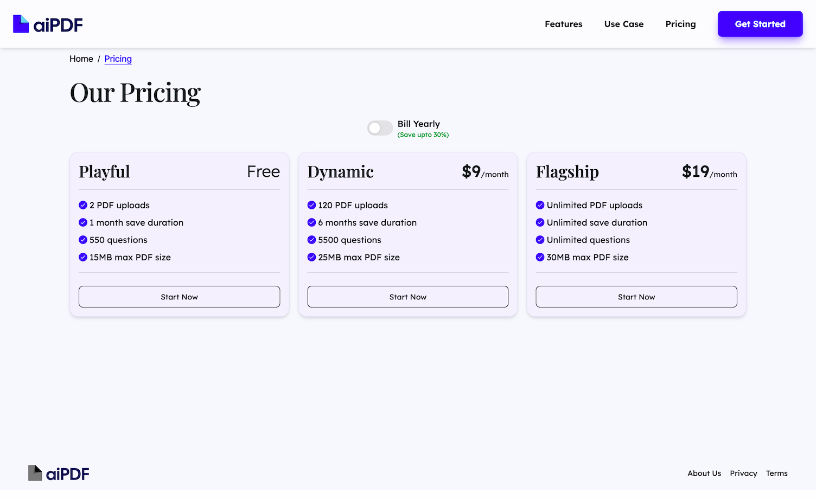Click Start Now under the Playful plan
Screen dimensions: 816x499
(179, 297)
